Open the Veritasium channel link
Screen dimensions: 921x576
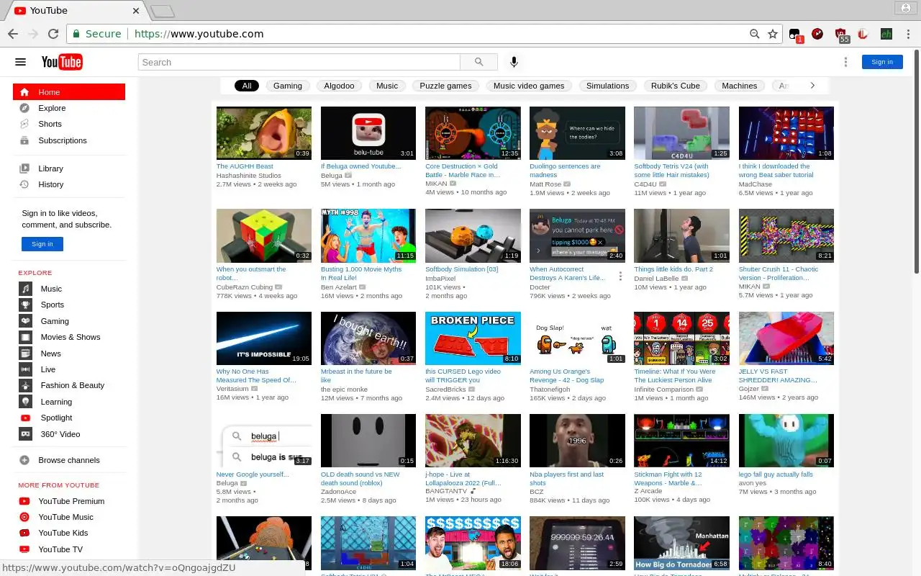point(233,389)
